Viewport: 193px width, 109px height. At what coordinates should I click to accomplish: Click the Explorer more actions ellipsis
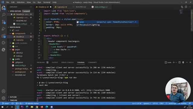(x=31, y=7)
